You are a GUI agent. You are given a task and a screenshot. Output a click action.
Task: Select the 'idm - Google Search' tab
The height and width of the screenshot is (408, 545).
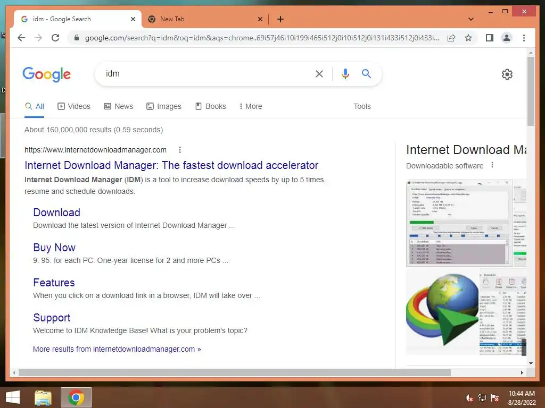click(78, 19)
